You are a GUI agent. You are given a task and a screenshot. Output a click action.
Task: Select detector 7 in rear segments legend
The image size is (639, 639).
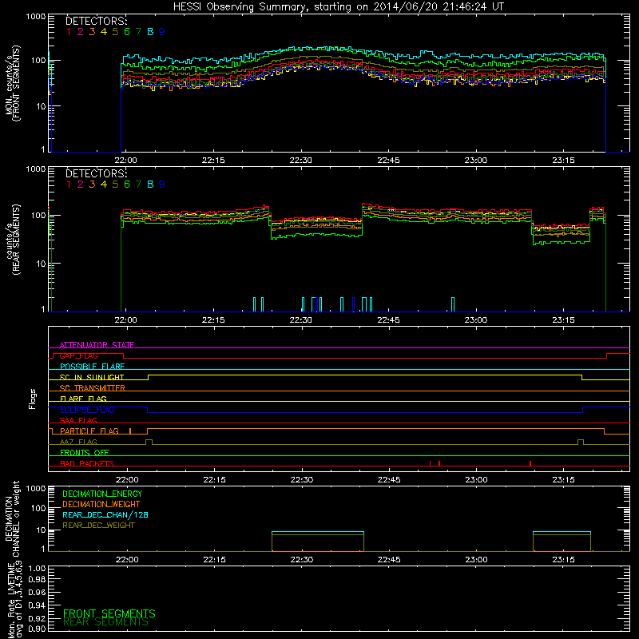(x=138, y=185)
